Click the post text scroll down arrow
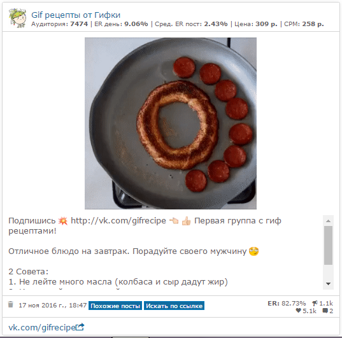The height and width of the screenshot is (338, 342). pos(328,284)
